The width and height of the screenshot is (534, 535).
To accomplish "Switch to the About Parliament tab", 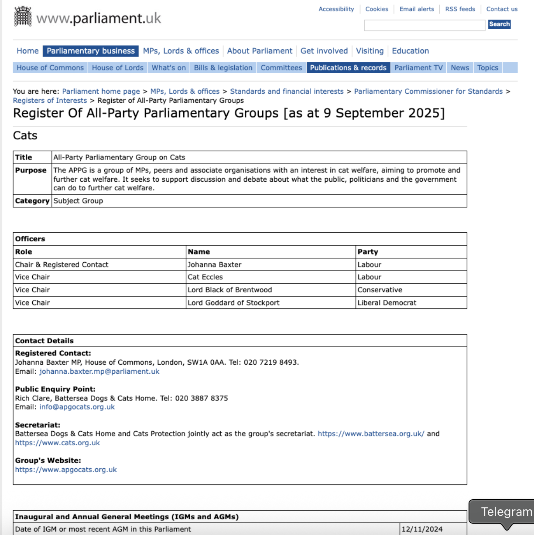I will [x=260, y=51].
